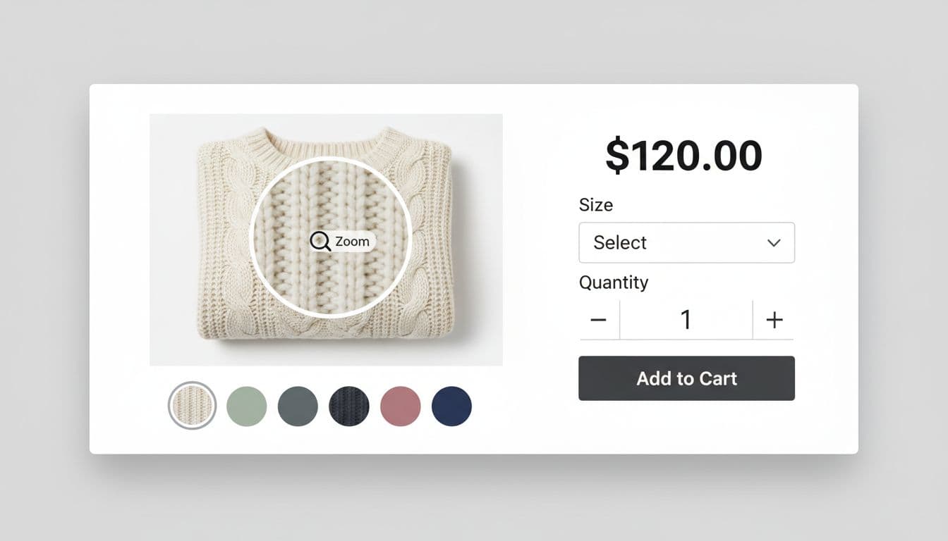Click the quantity value field showing 1
Screen dimensions: 948x541
(686, 319)
